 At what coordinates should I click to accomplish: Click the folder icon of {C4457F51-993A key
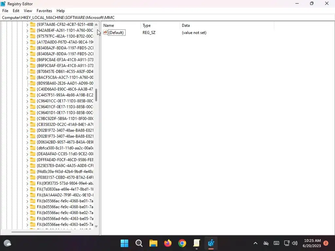[32, 95]
